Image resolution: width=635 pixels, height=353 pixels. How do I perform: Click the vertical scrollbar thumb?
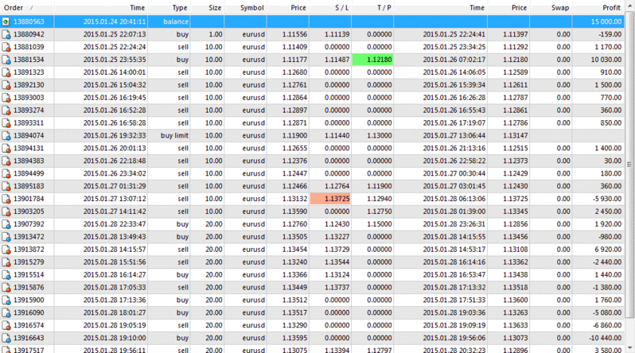click(629, 165)
